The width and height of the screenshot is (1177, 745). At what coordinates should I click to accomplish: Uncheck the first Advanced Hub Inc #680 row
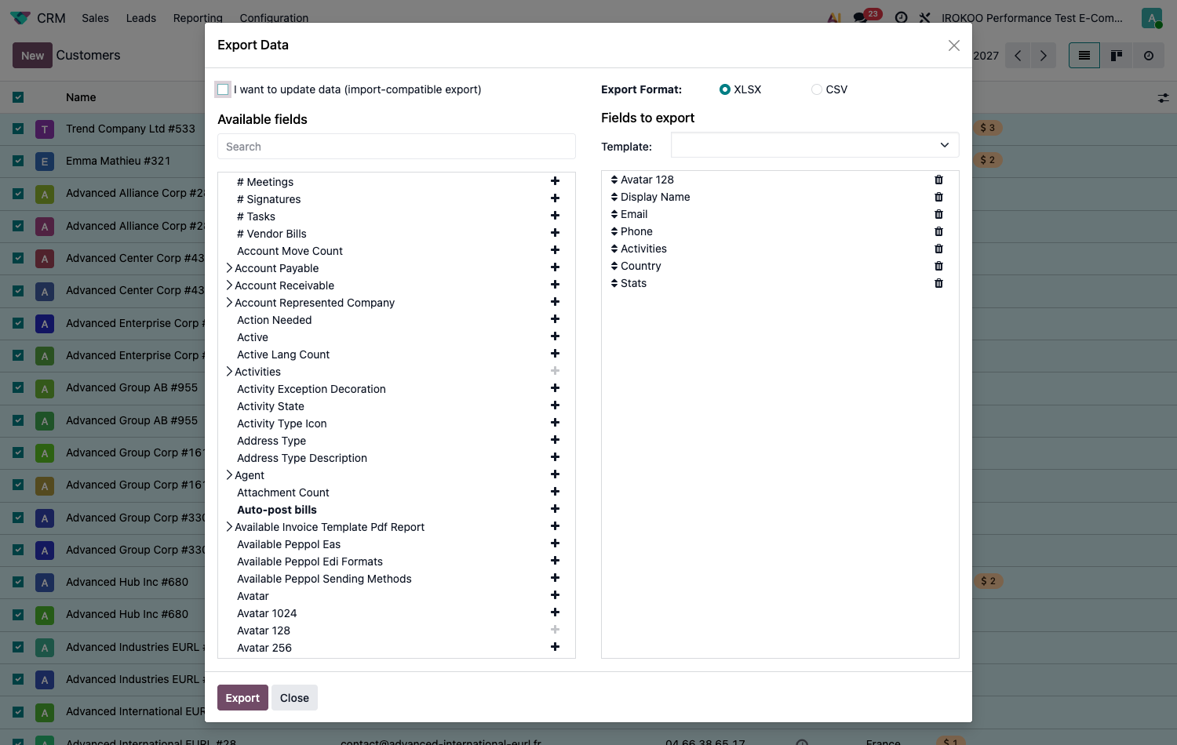pos(18,582)
